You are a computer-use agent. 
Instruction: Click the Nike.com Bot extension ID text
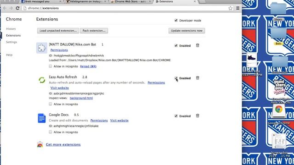pyautogui.click(x=76, y=55)
